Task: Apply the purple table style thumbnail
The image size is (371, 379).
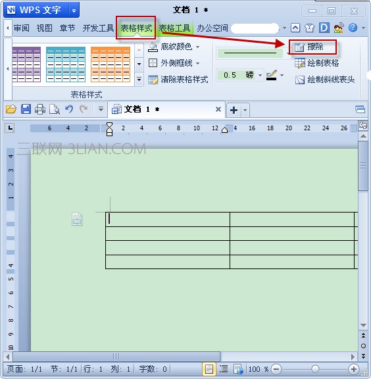Action: point(26,64)
